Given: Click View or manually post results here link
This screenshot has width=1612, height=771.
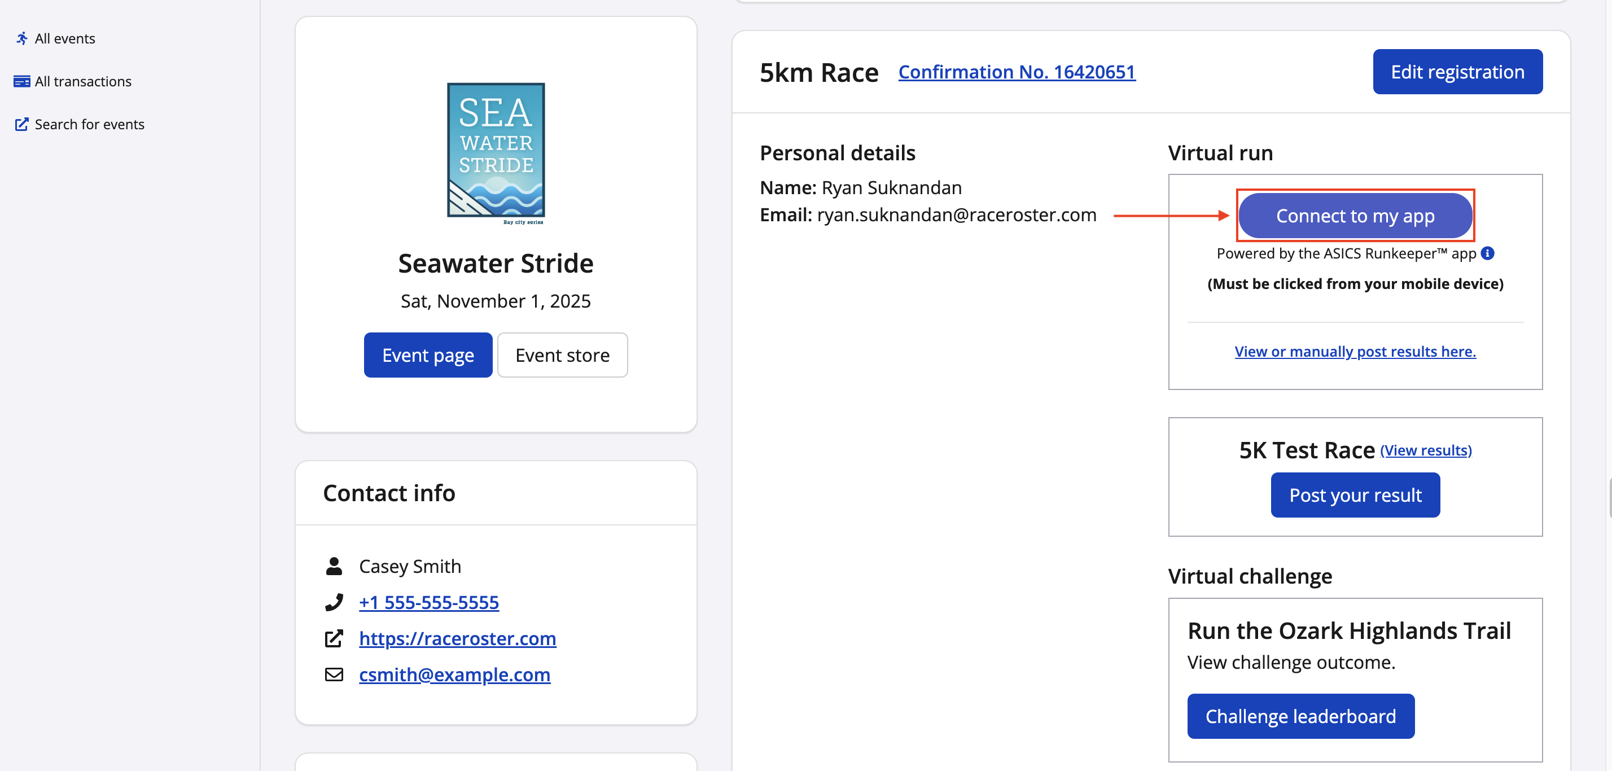Looking at the screenshot, I should tap(1355, 351).
